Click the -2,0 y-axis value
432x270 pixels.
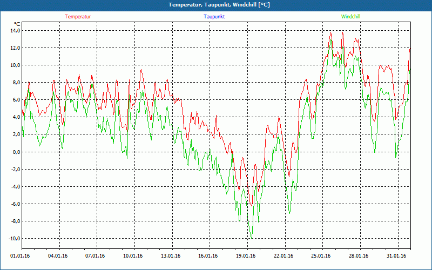click(x=16, y=169)
